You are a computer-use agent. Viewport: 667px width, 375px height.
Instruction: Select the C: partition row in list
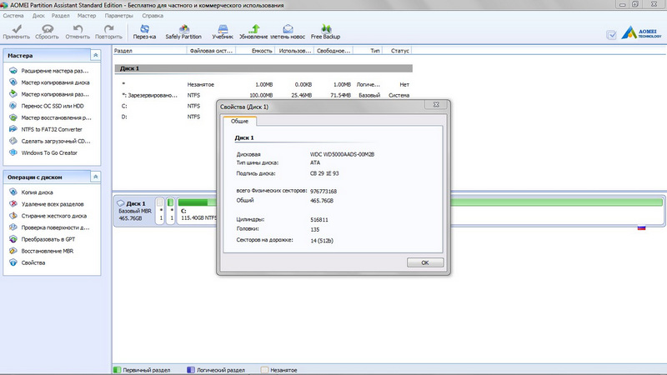point(165,106)
